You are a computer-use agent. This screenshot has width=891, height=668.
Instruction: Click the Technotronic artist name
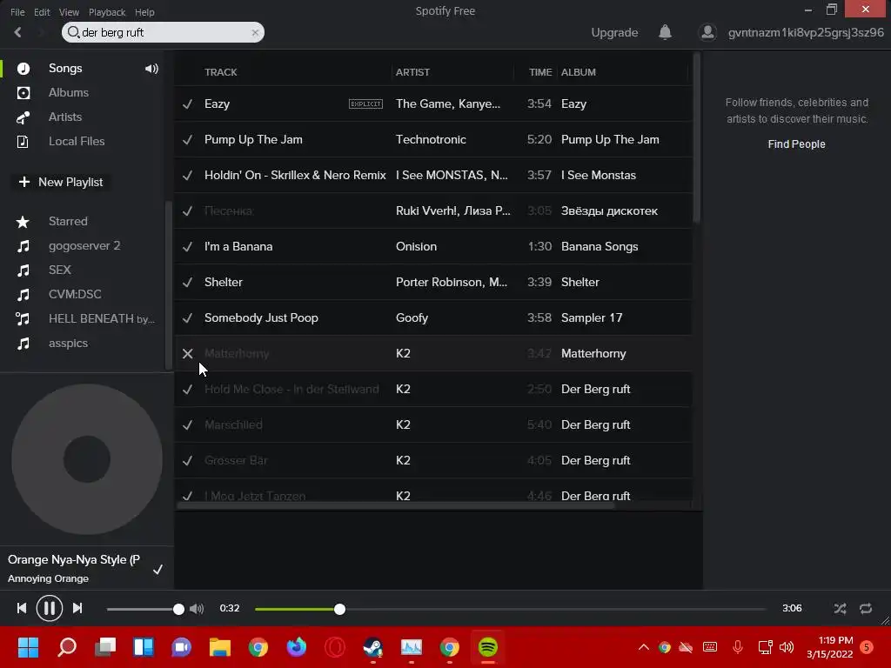[x=431, y=140]
